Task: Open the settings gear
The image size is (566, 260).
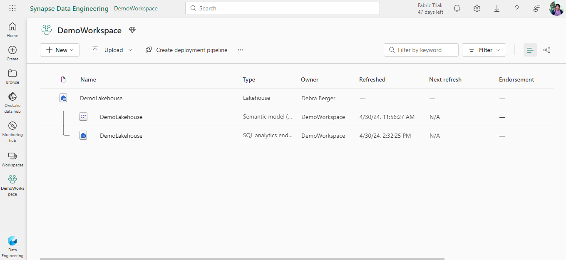Action: coord(477,8)
